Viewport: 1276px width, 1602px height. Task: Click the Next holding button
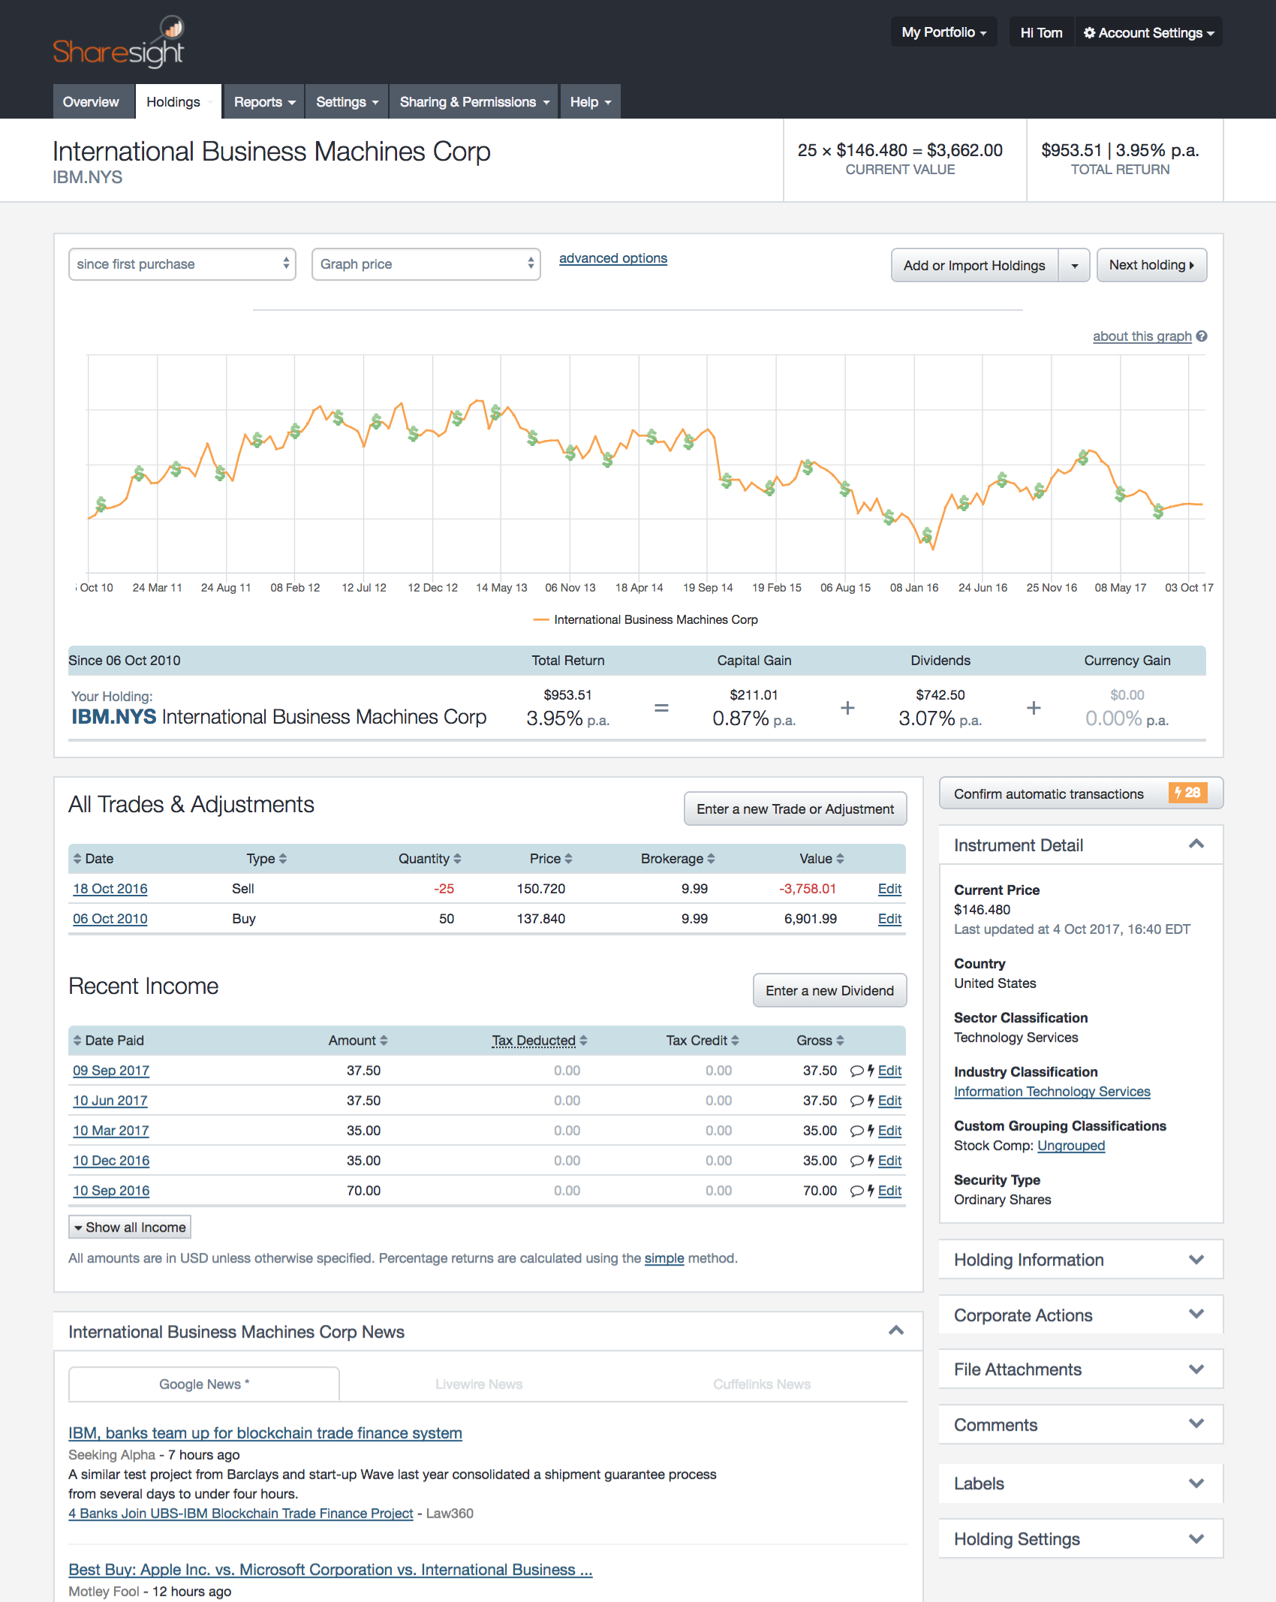1151,266
